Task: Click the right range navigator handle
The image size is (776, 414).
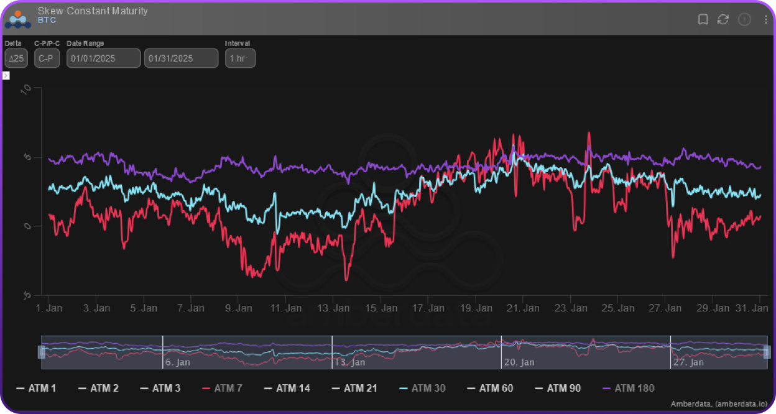Action: pos(767,352)
